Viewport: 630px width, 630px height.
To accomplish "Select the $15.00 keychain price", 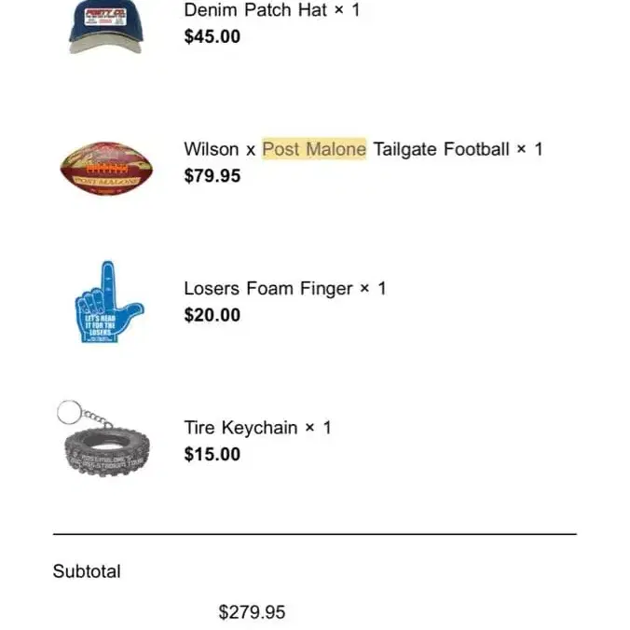I will point(212,454).
